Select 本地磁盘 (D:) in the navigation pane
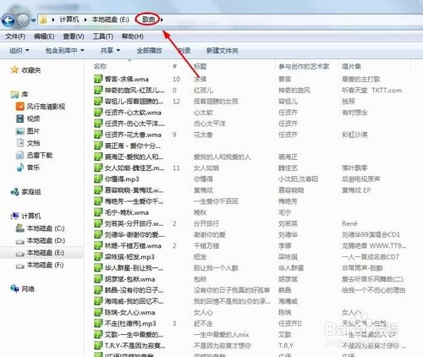The image size is (423, 357). (x=46, y=240)
